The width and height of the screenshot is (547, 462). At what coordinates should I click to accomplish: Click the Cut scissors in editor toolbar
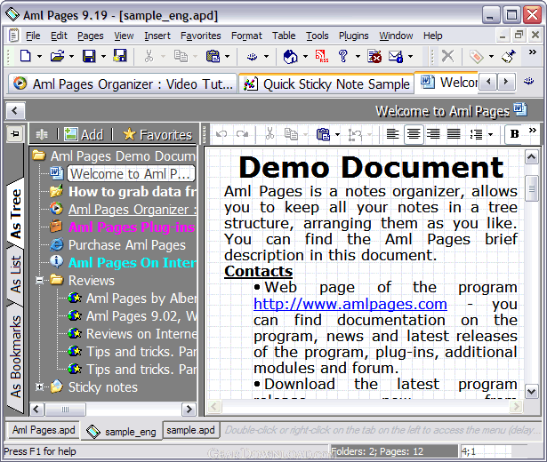[269, 134]
